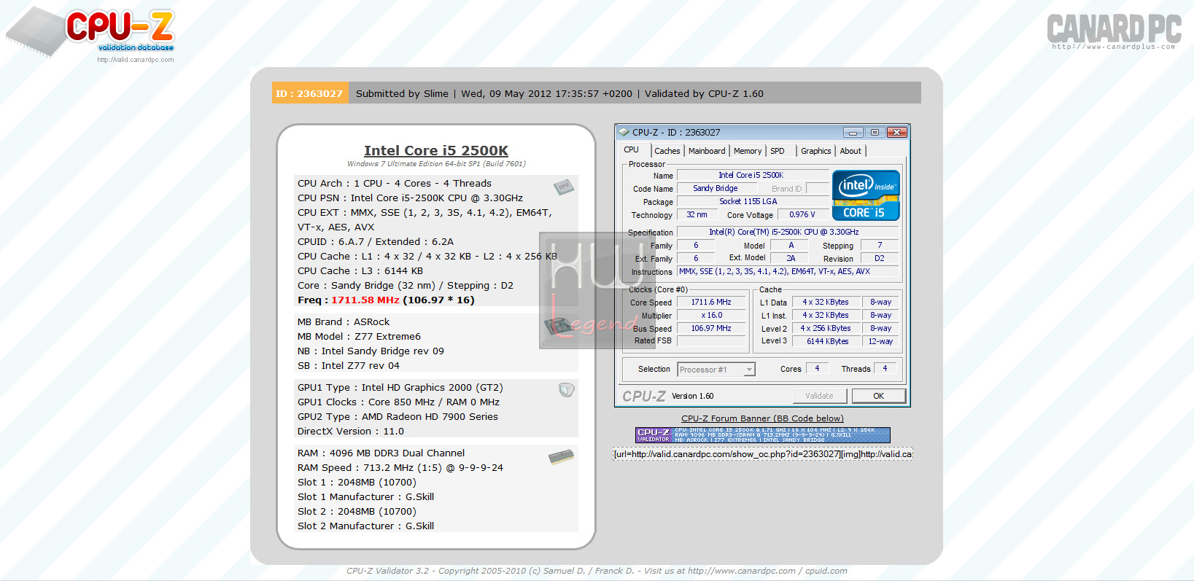This screenshot has height=581, width=1194.
Task: Click the valid.canardpc.com URL under logo
Action: click(x=136, y=60)
